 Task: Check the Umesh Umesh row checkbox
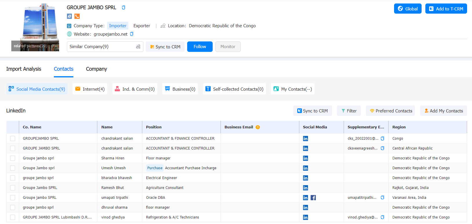[12, 168]
